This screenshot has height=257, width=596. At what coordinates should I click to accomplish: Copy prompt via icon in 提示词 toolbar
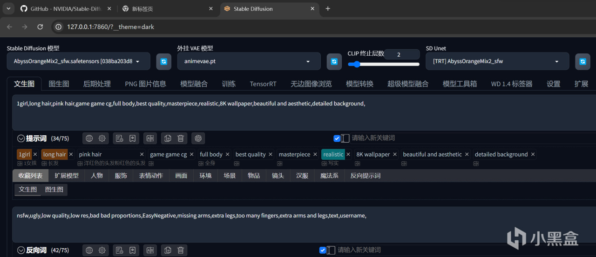(168, 138)
